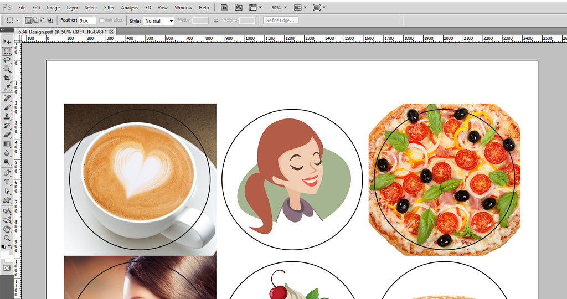Click the Refine Edge button
Image resolution: width=567 pixels, height=299 pixels.
[x=281, y=20]
